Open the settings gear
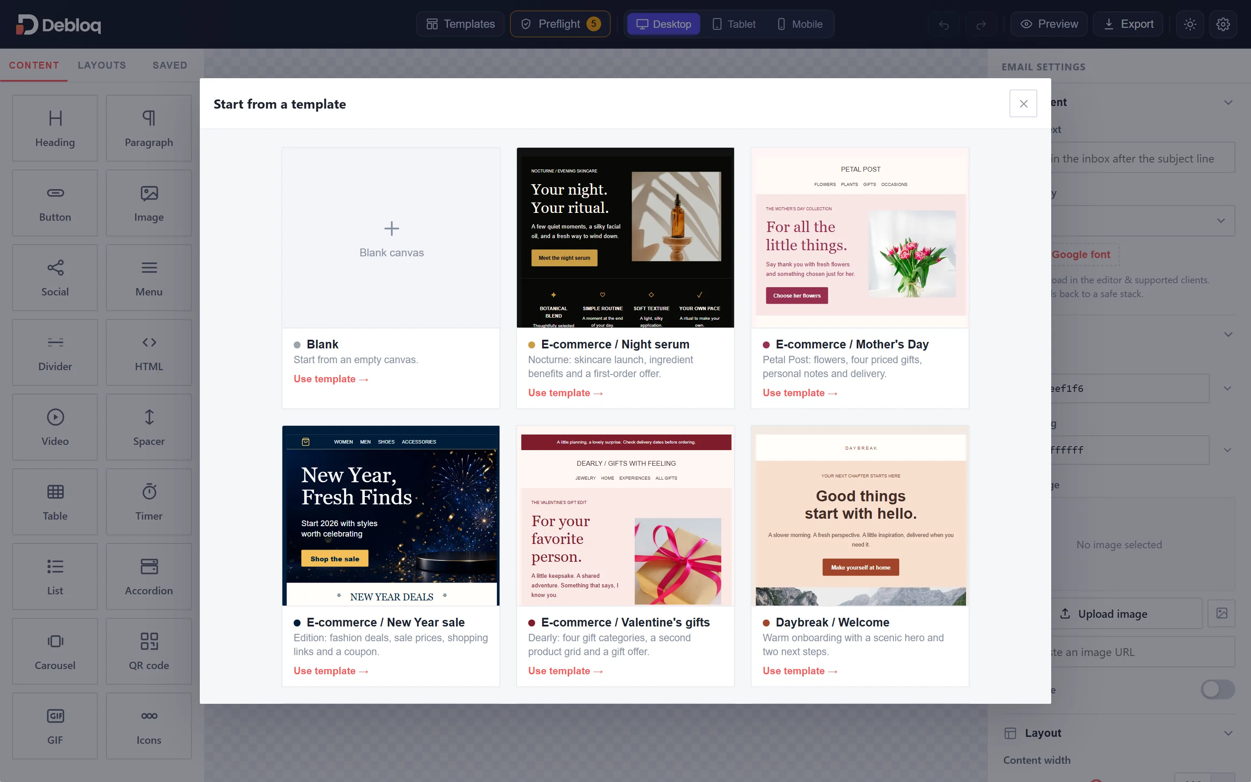 1223,24
